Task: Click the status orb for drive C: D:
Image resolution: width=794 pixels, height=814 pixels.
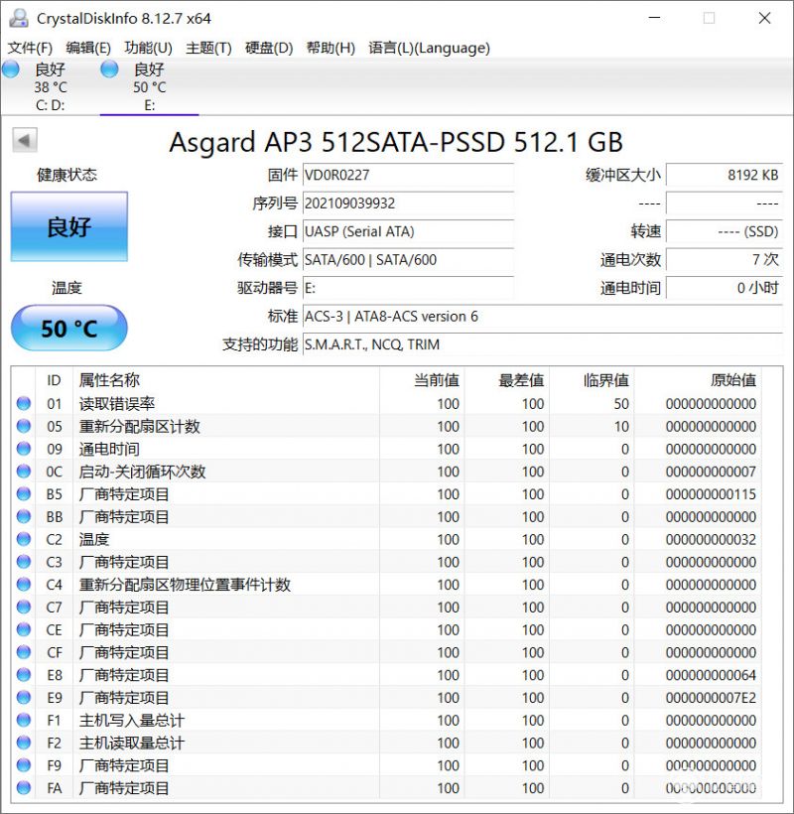Action: [x=10, y=69]
